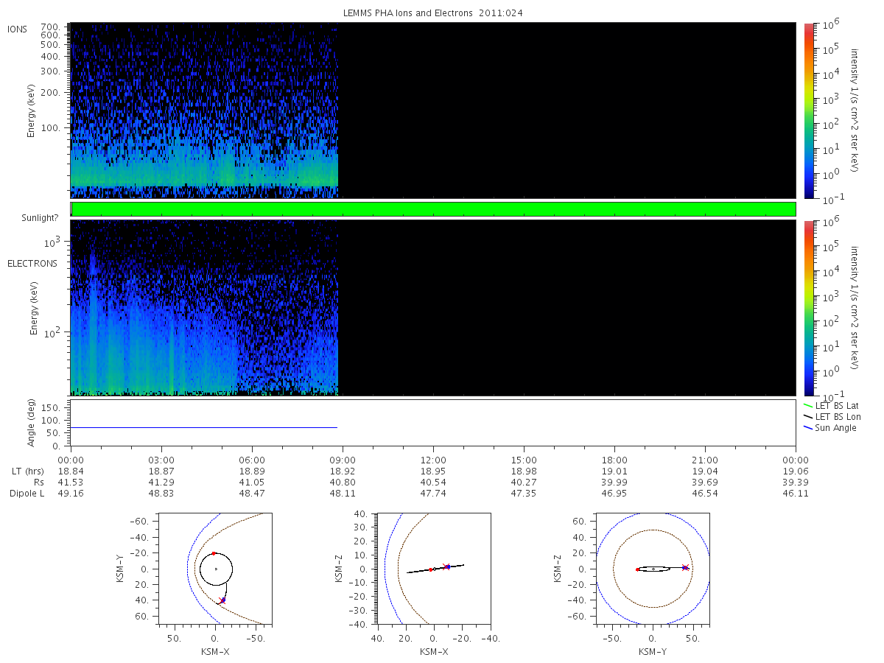Click the red marker in KSM-X/KSM-Y orbit plot
884x663 pixels.
click(x=214, y=553)
